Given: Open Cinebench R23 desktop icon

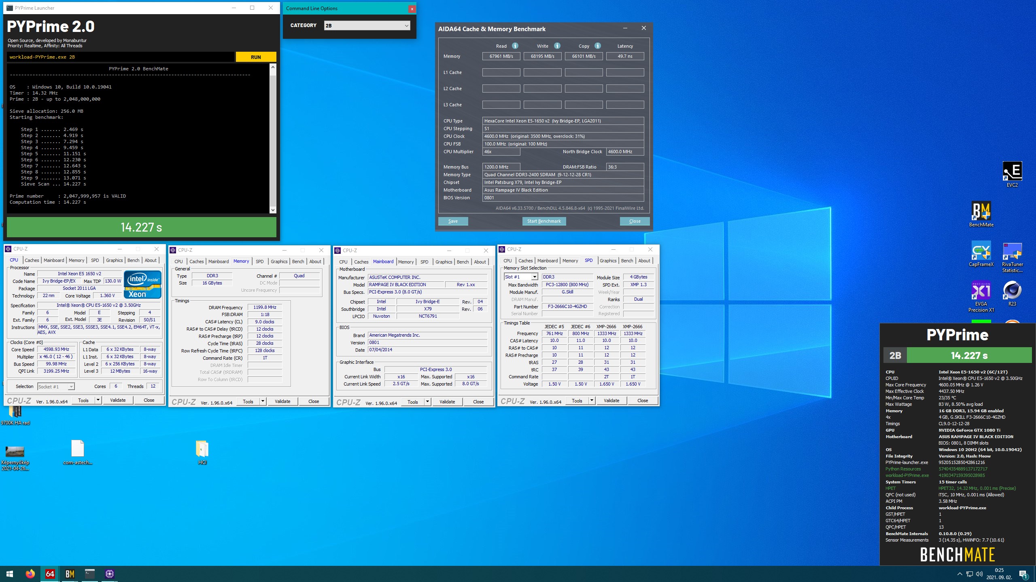Looking at the screenshot, I should pyautogui.click(x=1012, y=293).
